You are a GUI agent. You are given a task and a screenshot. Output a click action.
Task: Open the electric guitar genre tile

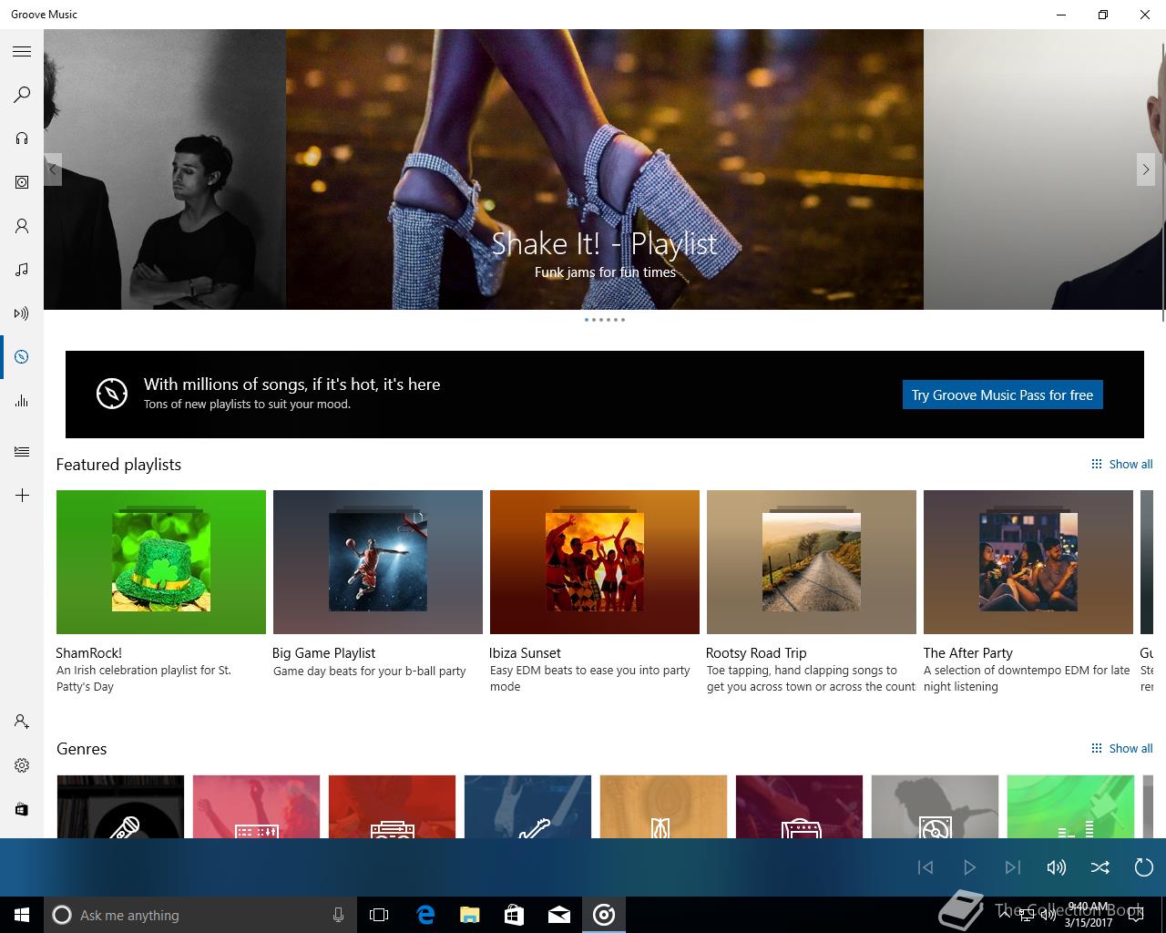tap(527, 806)
